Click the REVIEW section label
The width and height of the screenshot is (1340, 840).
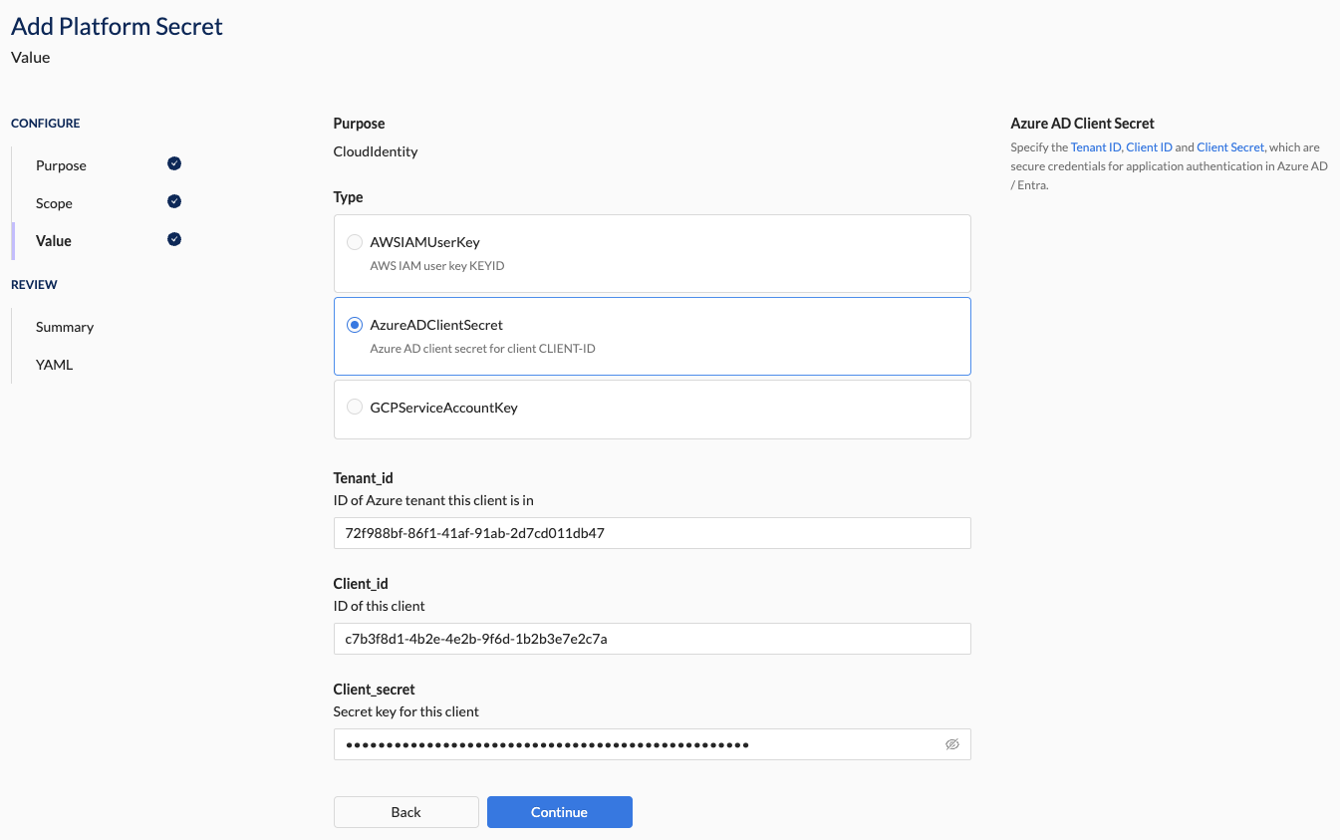pyautogui.click(x=34, y=285)
